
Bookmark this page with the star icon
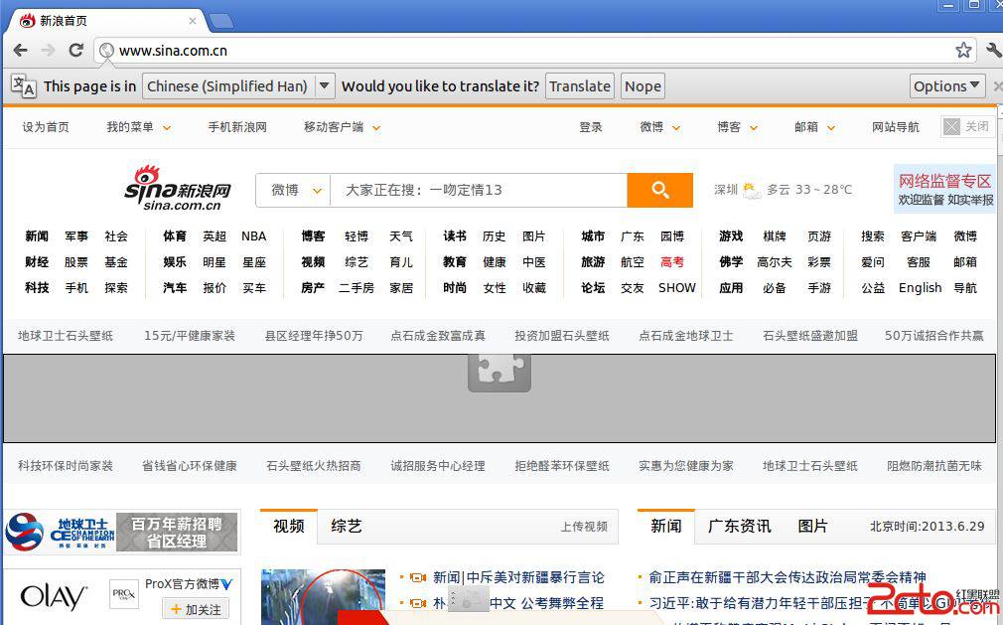[x=963, y=50]
